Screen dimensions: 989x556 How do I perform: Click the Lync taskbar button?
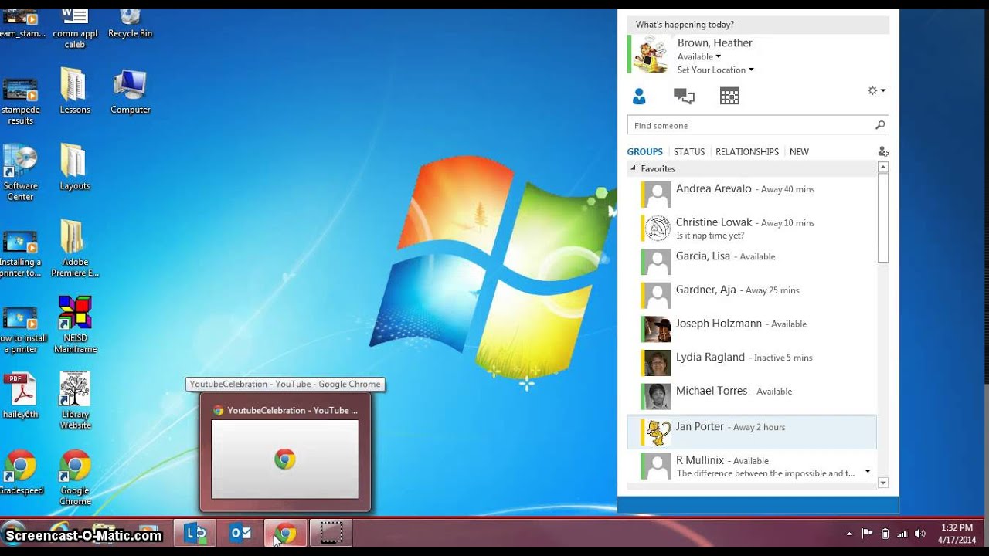[x=195, y=533]
